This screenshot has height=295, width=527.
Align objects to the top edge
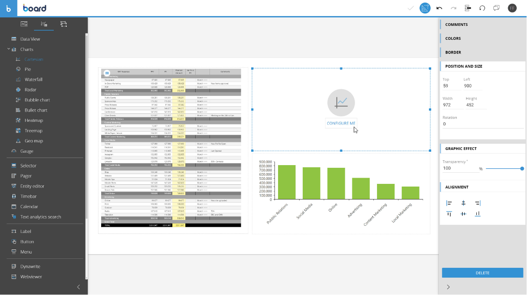point(449,214)
